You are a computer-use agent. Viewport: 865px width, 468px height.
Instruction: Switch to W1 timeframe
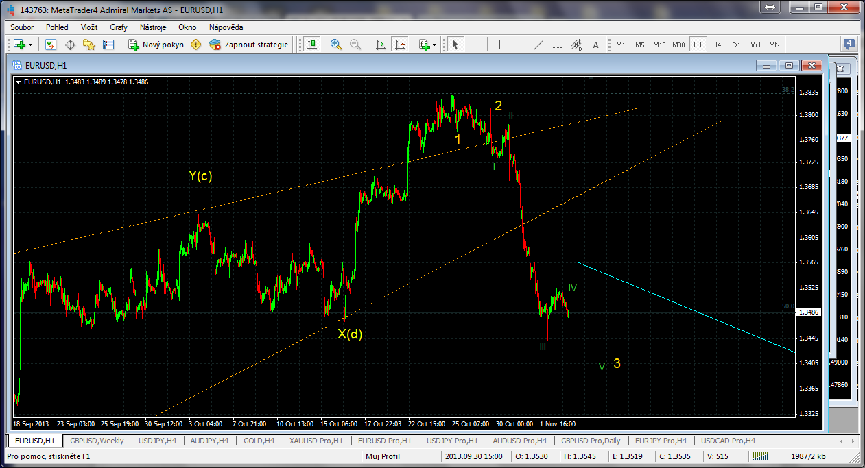[x=755, y=45]
